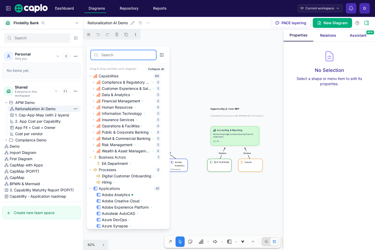Select the Properties tab
Screen dimensions: 375x250
click(x=298, y=35)
